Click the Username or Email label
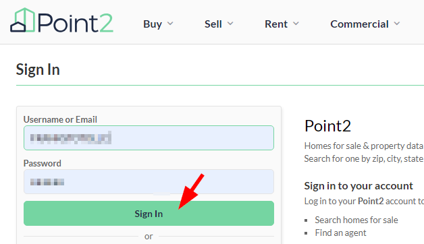 coord(60,119)
